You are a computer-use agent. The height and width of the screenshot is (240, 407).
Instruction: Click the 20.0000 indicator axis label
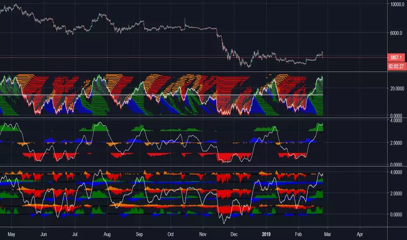point(397,89)
